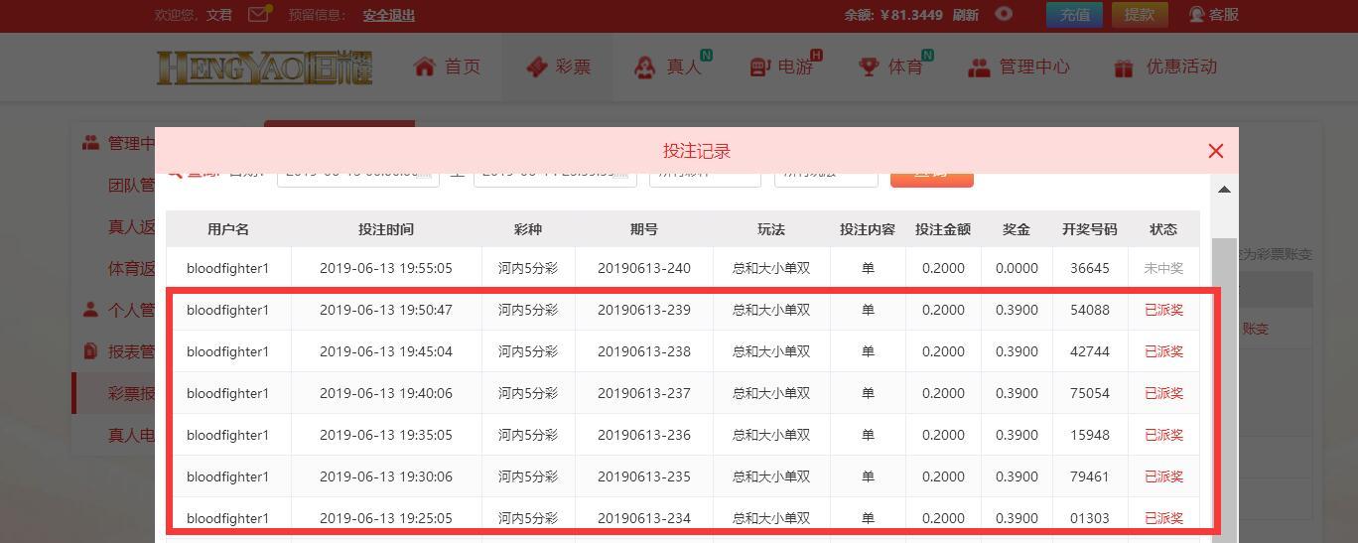Image resolution: width=1358 pixels, height=543 pixels.
Task: Click issue number 20190613-235
Action: coord(644,476)
